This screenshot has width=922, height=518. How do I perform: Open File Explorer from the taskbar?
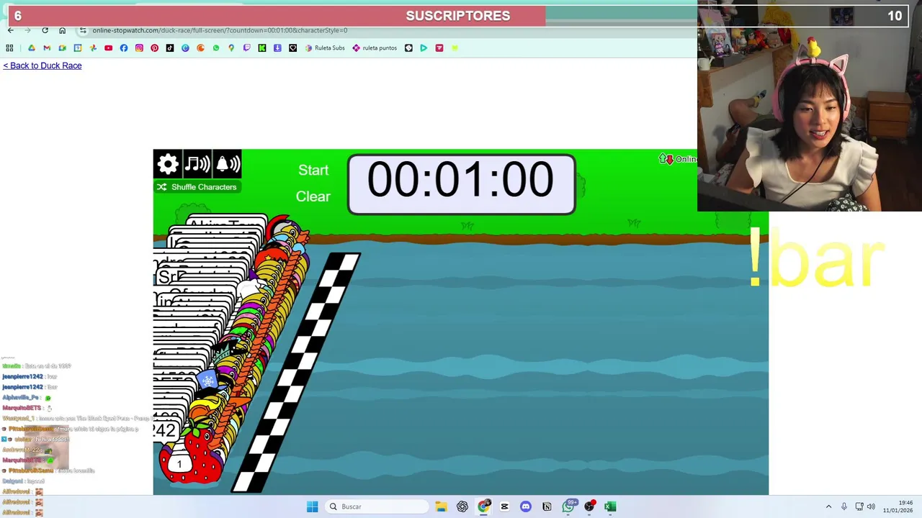coord(441,506)
